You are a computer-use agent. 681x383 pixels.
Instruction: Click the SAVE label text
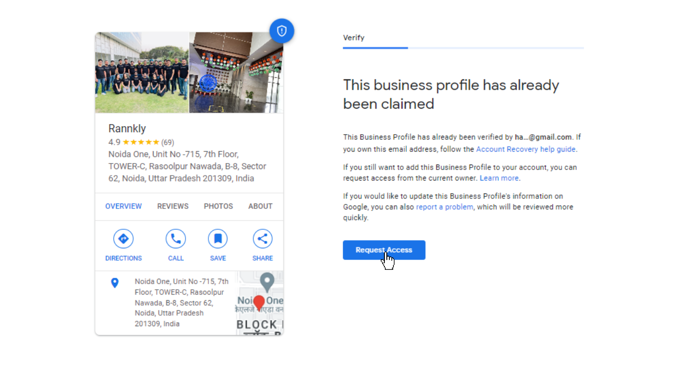pos(218,258)
